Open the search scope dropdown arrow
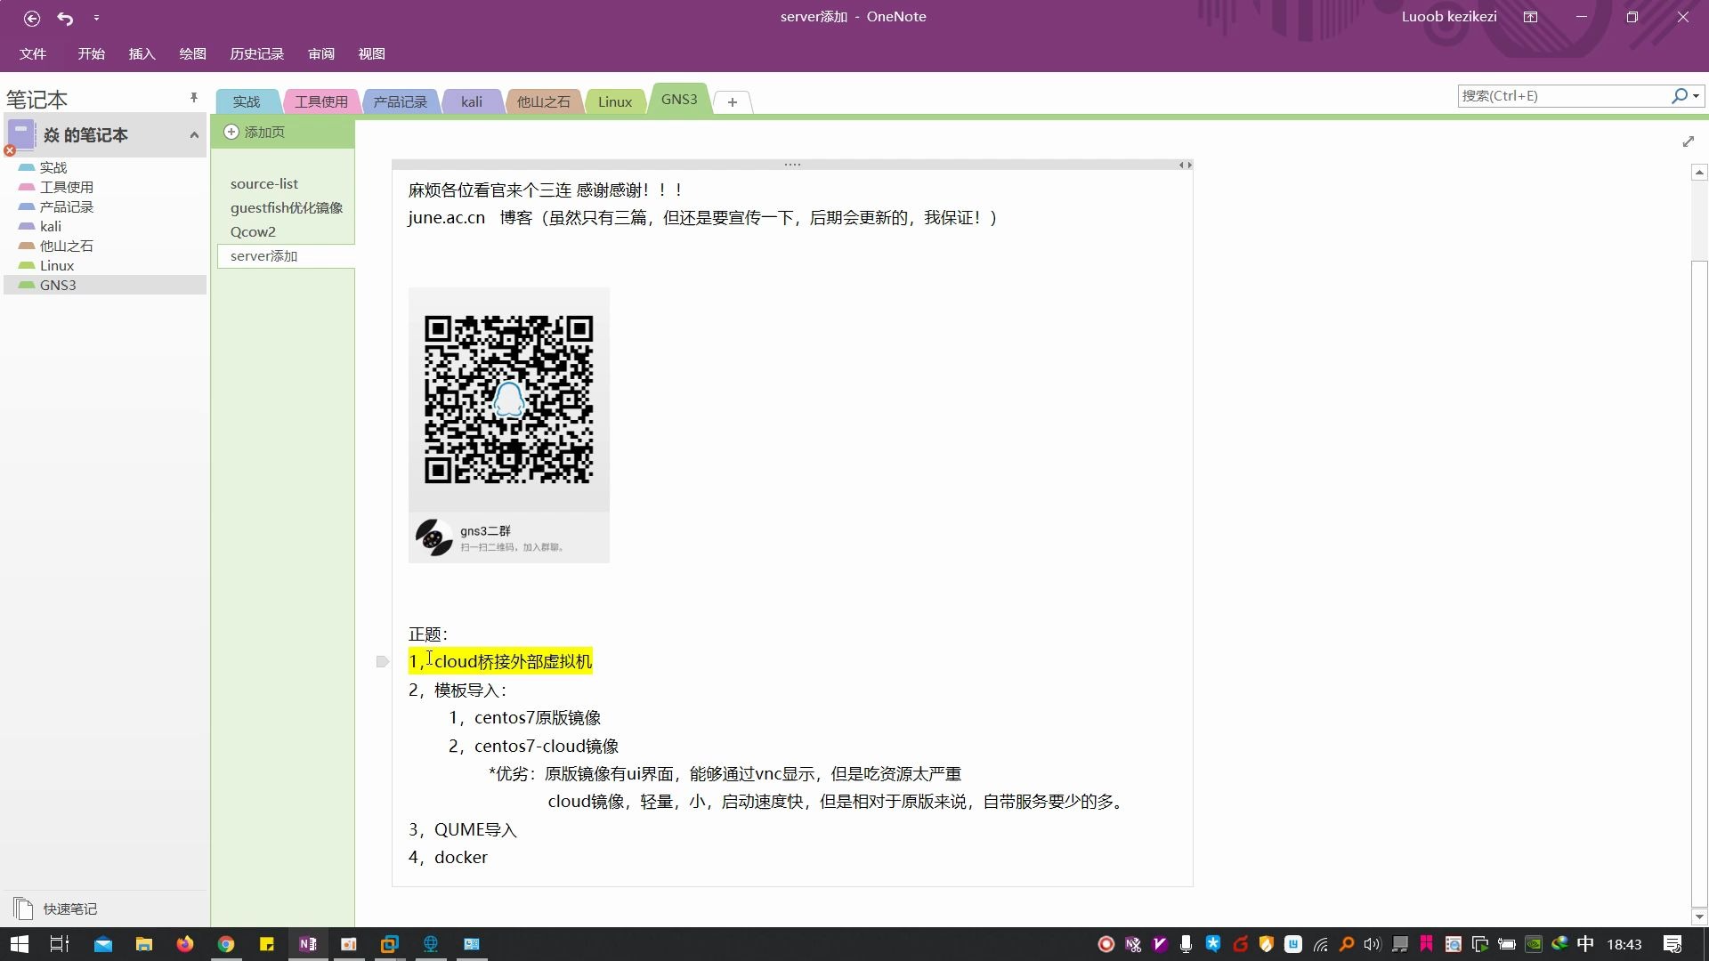This screenshot has width=1709, height=961. 1697,96
